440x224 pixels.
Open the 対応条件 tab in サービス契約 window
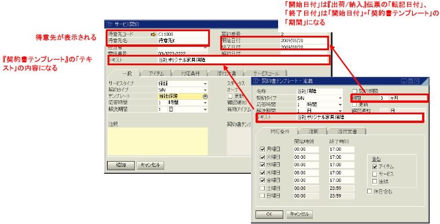(x=190, y=73)
